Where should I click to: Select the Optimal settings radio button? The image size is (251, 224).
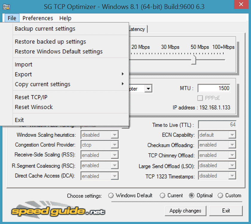[x=192, y=196]
